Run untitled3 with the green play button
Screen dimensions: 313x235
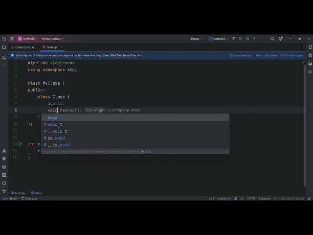(x=241, y=39)
